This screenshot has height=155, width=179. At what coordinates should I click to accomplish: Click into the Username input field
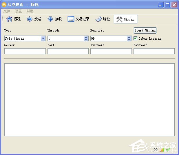click(x=111, y=51)
